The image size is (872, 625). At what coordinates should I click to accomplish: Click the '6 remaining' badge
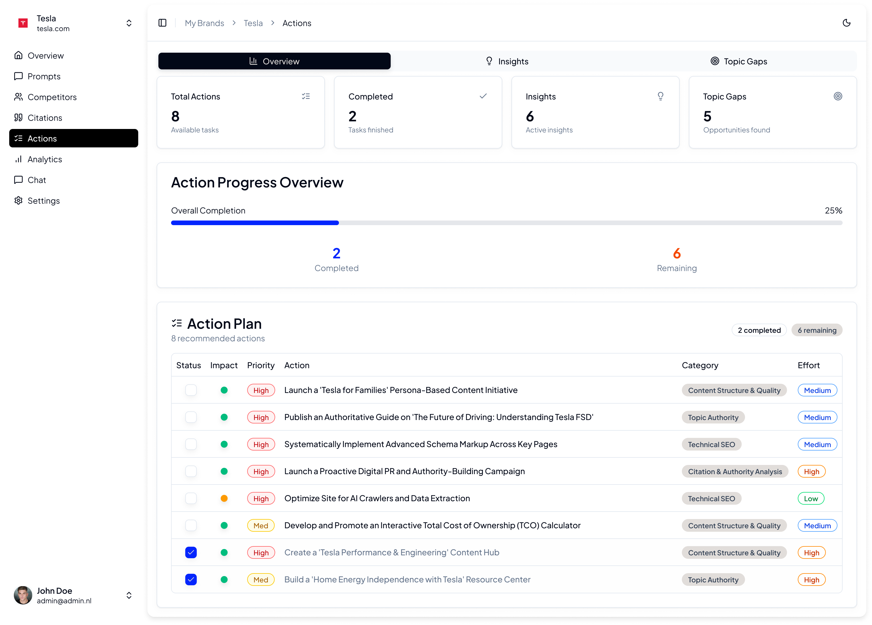point(817,330)
